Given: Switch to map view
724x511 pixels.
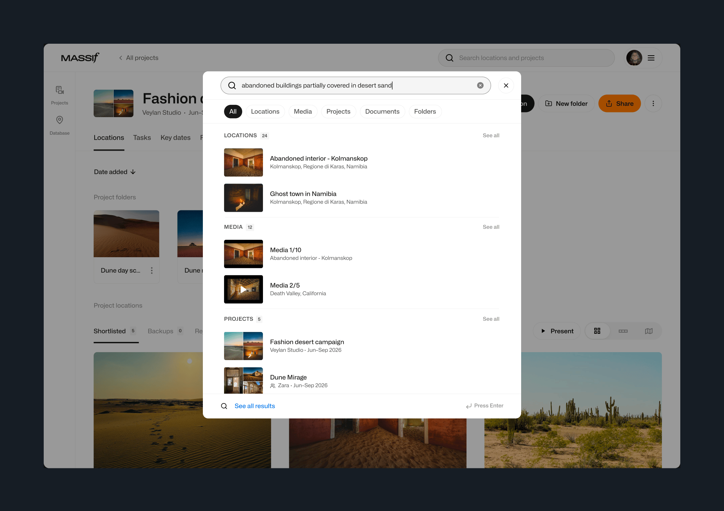Looking at the screenshot, I should pyautogui.click(x=649, y=331).
